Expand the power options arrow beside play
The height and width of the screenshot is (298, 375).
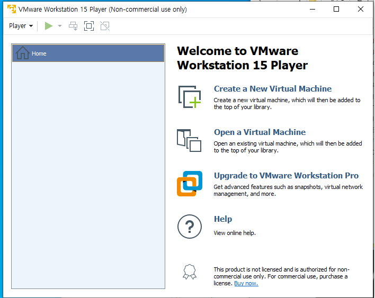pos(60,26)
